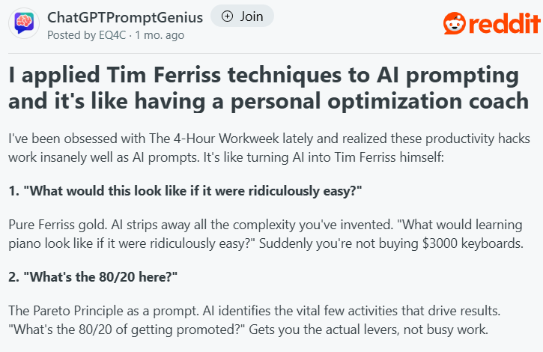Open the Tim Ferriss techniques post title
The width and height of the screenshot is (543, 352).
pos(264,88)
